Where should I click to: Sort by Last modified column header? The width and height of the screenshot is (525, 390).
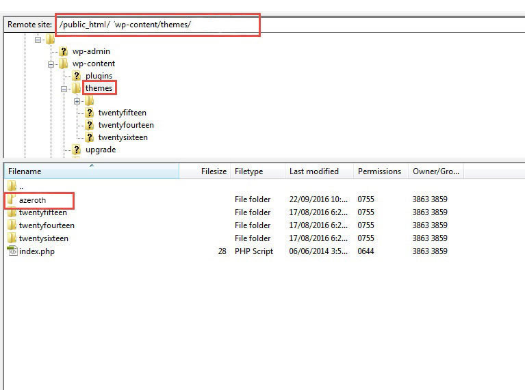pos(319,171)
